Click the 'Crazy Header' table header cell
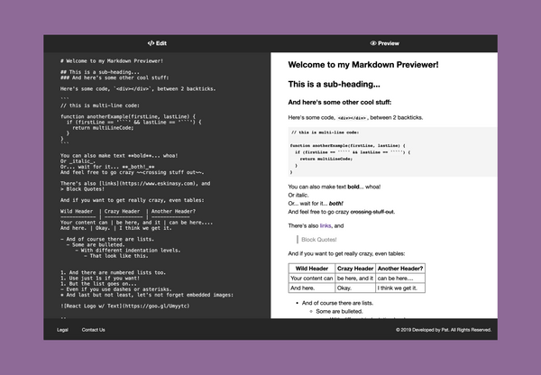Screen dimensions: 541x375 point(355,269)
